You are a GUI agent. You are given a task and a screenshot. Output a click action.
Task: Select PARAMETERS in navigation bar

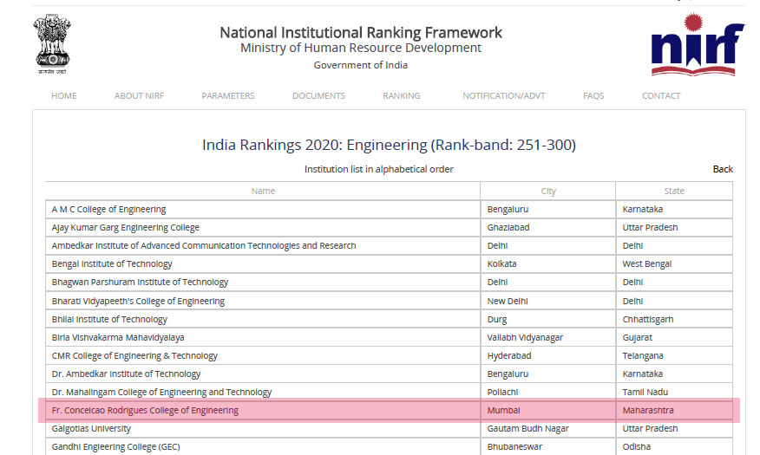(x=228, y=96)
